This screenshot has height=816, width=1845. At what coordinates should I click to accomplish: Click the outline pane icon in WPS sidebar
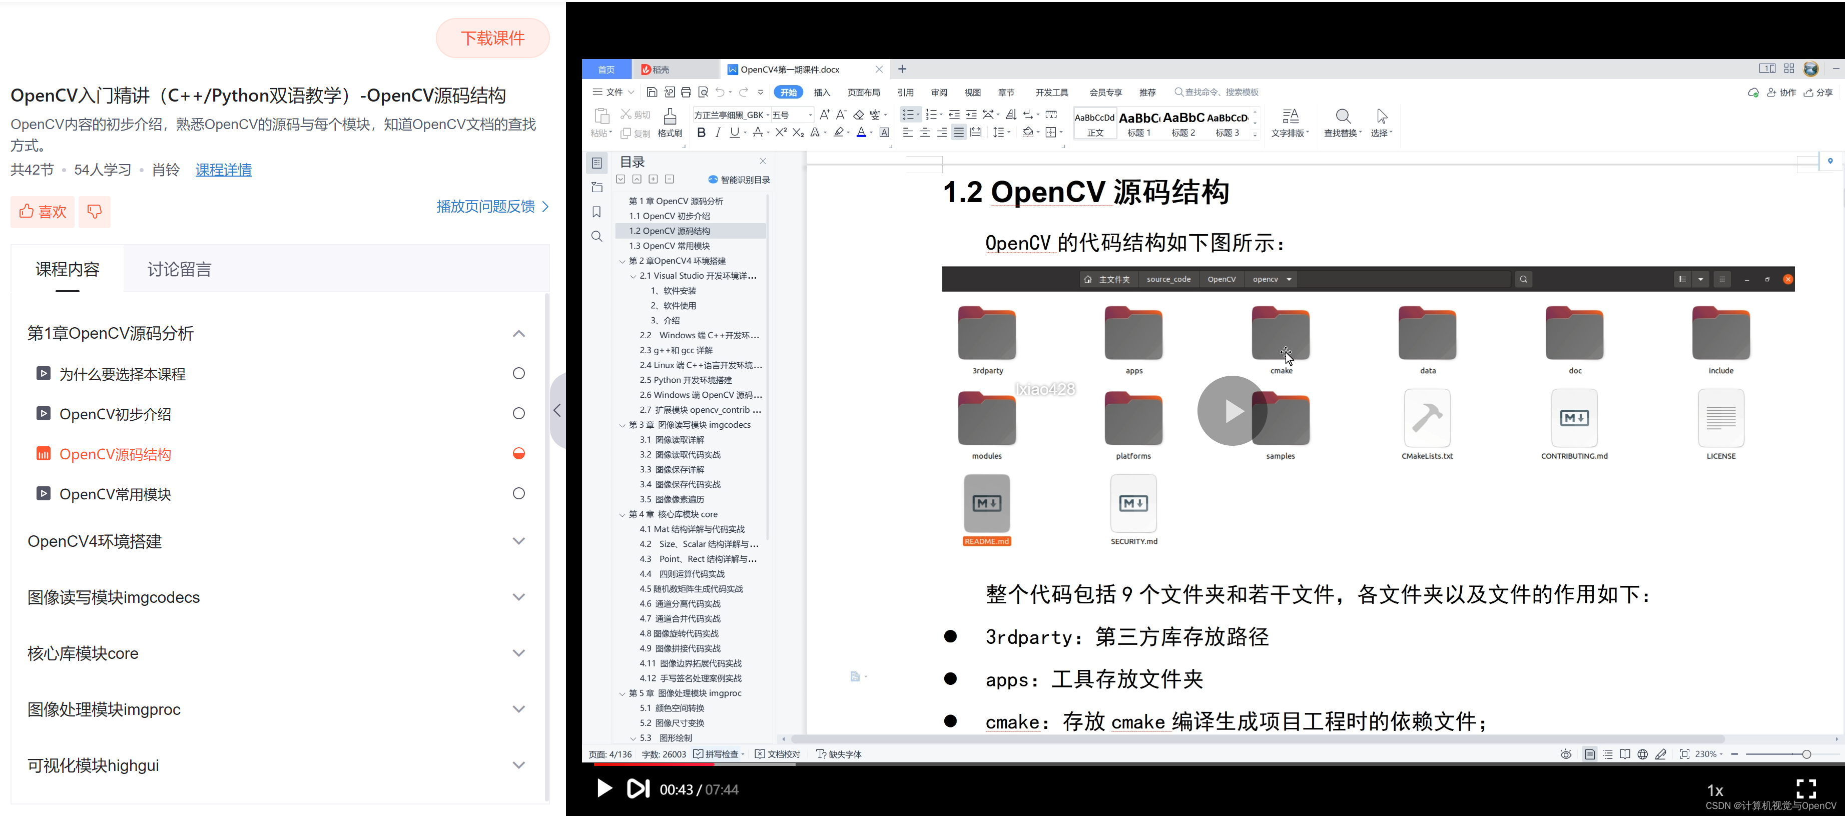coord(596,163)
